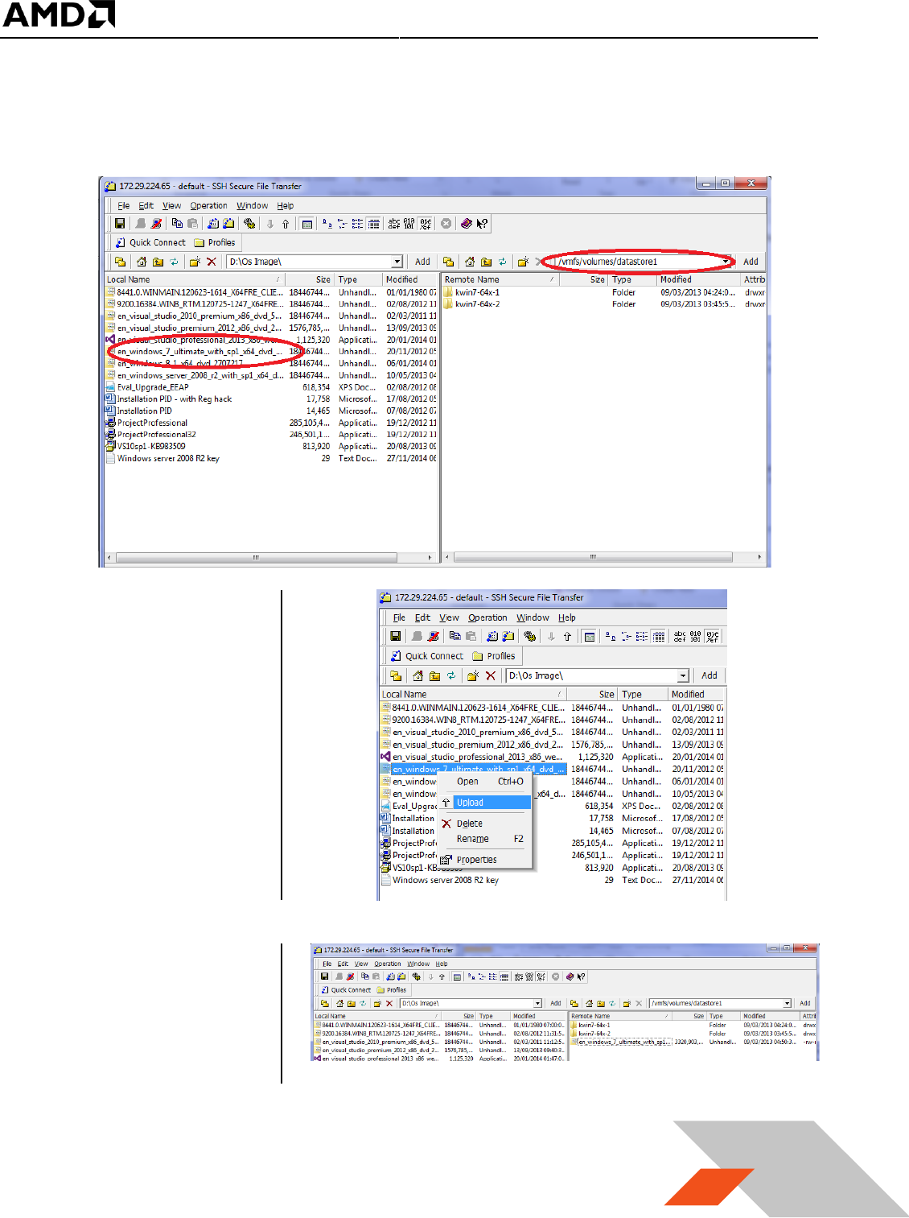Screen dimensions: 909x1218
Task: Choose Delete from context menu
Action: pyautogui.click(x=485, y=824)
